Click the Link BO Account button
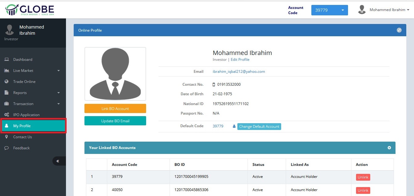 tap(115, 109)
